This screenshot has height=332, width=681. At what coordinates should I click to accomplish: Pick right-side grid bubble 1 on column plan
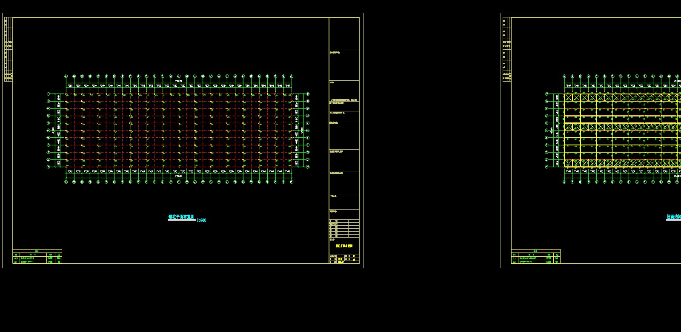(308, 167)
